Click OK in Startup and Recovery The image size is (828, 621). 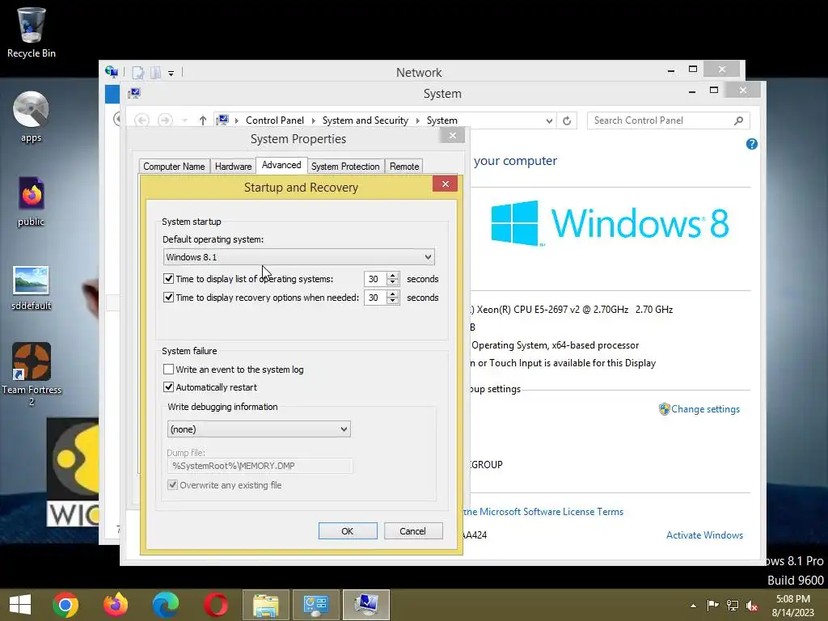pyautogui.click(x=348, y=530)
